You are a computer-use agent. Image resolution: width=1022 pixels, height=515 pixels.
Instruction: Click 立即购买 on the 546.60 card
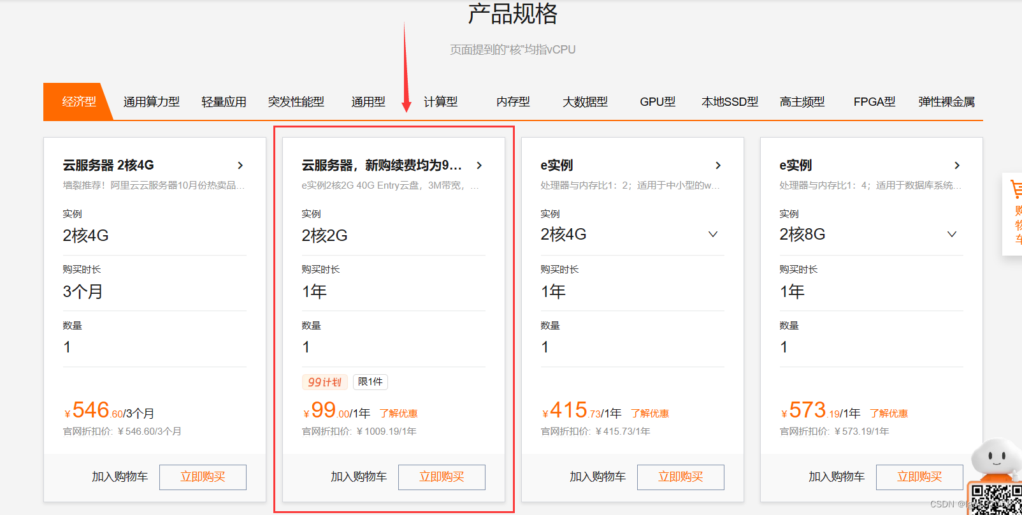pos(203,477)
